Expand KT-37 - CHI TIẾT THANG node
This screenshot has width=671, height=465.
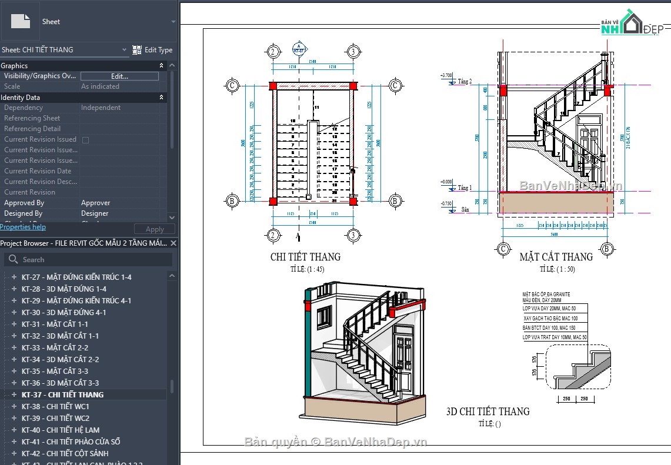14,394
